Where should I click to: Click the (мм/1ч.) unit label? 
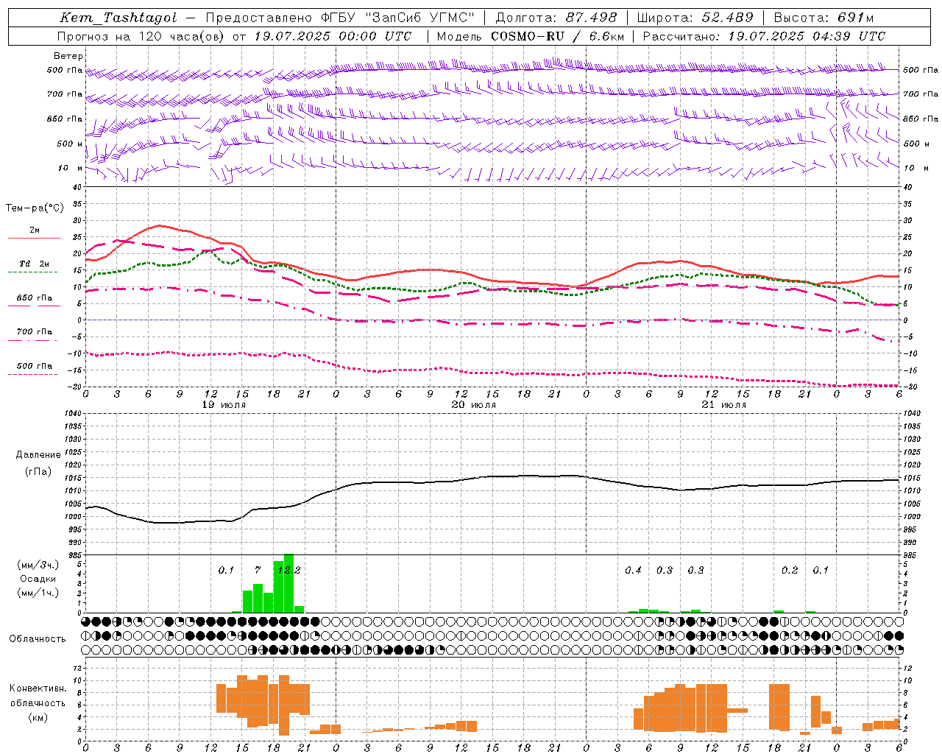click(x=38, y=593)
